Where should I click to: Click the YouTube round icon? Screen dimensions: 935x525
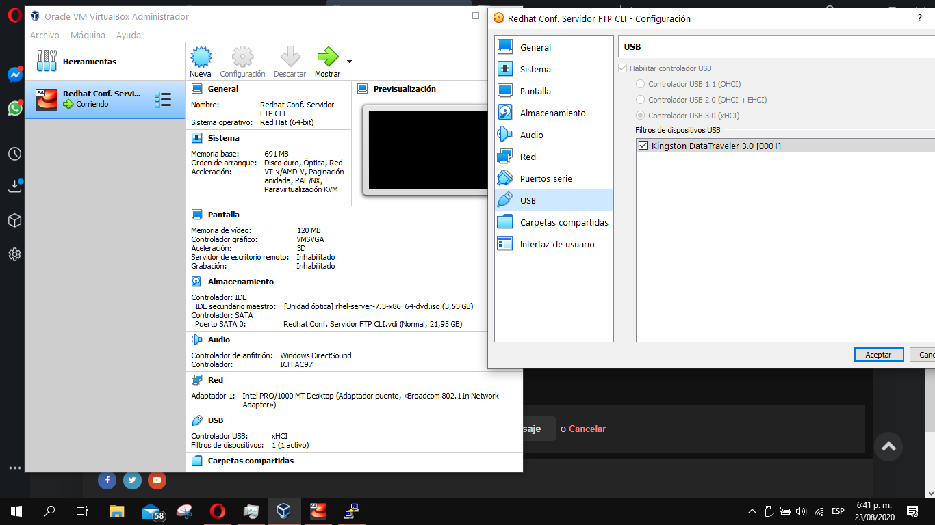pos(157,480)
